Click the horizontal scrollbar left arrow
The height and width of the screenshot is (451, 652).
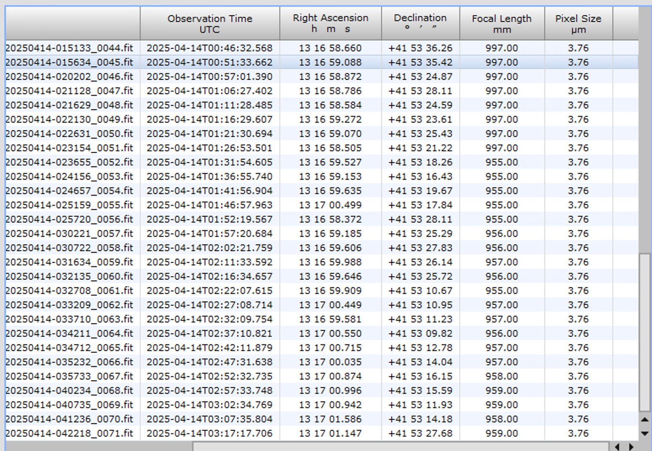[617, 446]
